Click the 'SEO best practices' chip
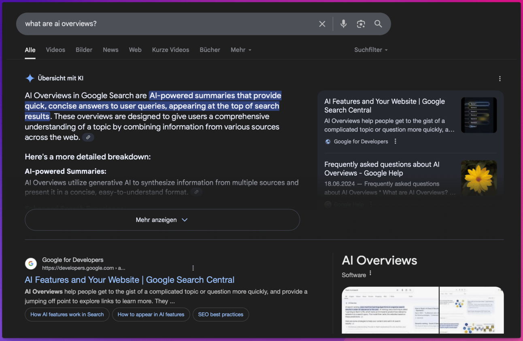 tap(221, 314)
